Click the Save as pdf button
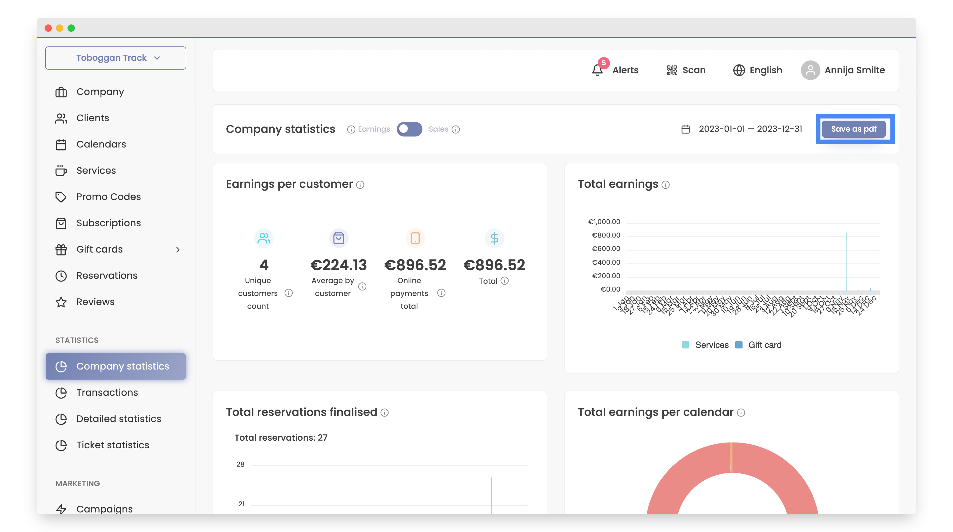953x532 pixels. tap(853, 129)
